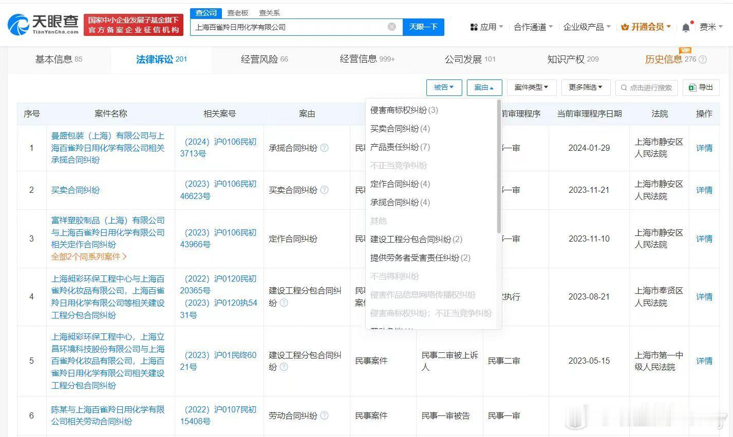Click help icon next to 历史信息
Screen dimensions: 733x437
pos(703,59)
